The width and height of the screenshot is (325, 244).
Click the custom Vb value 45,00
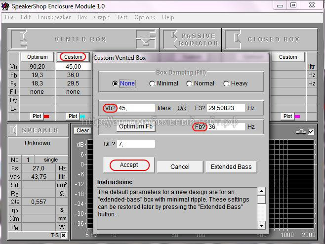point(73,67)
